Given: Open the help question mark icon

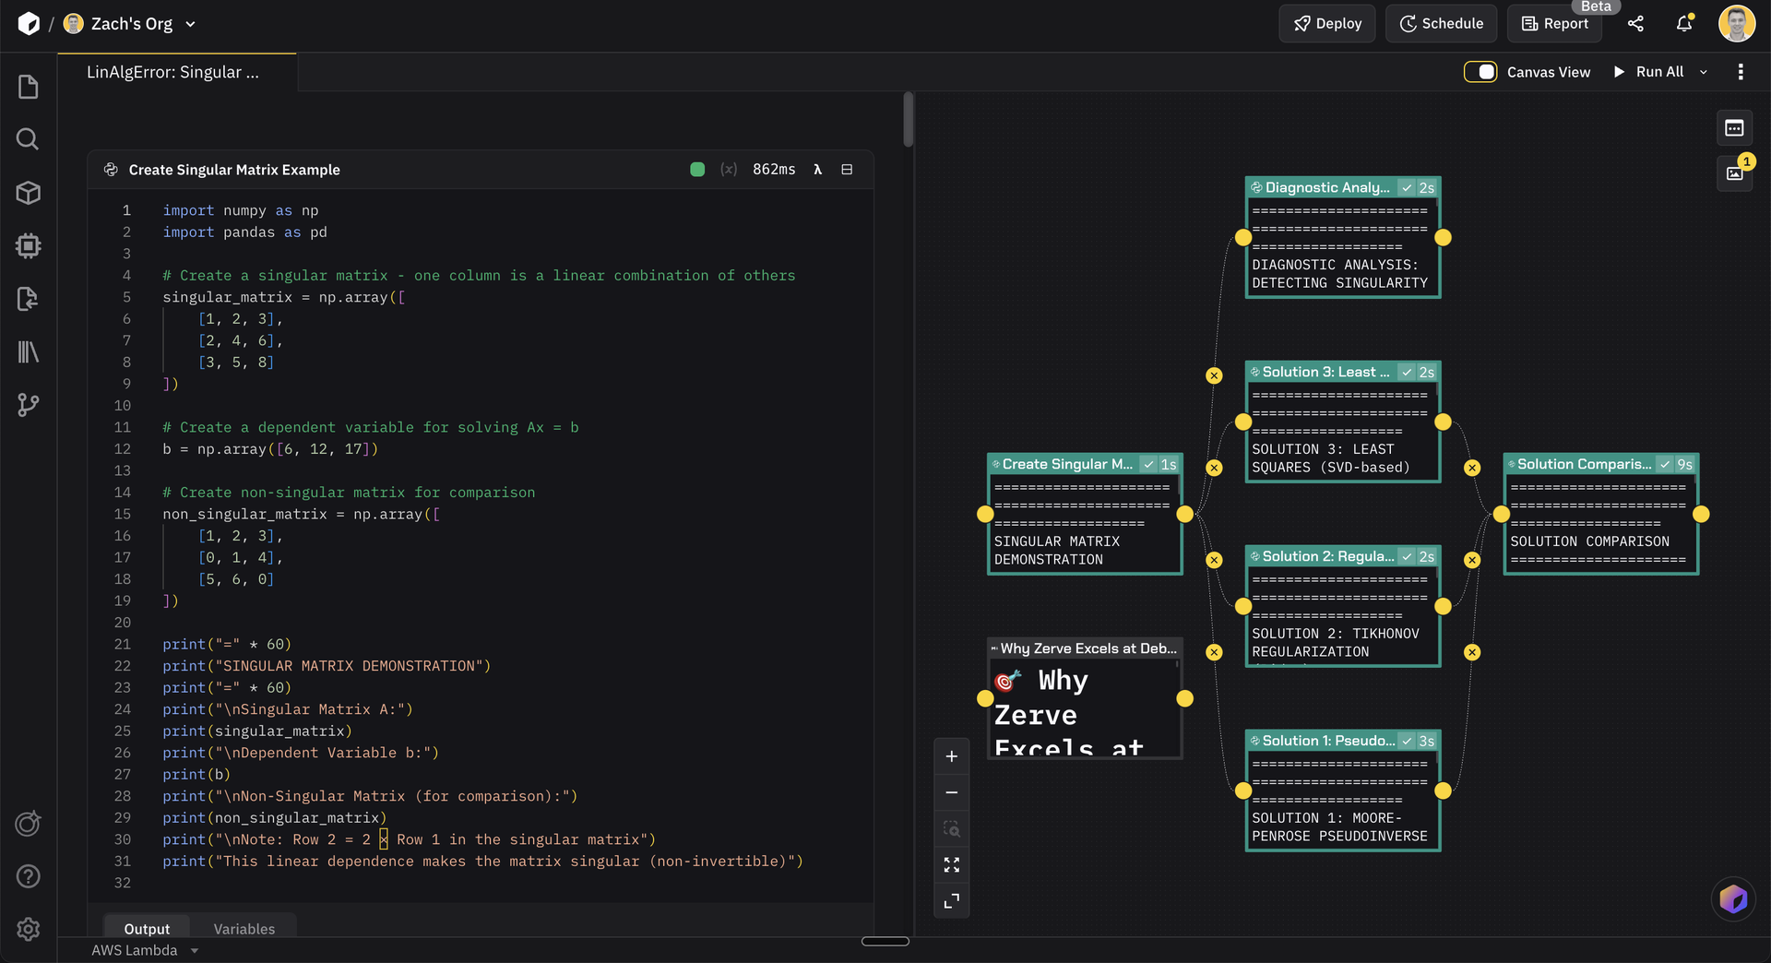Looking at the screenshot, I should pos(28,876).
